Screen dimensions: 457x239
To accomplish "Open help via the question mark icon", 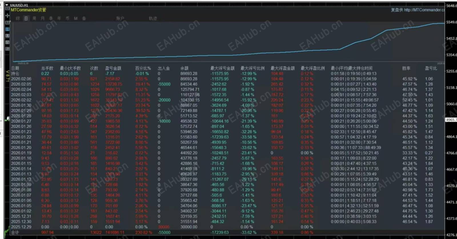I will tap(8, 22).
